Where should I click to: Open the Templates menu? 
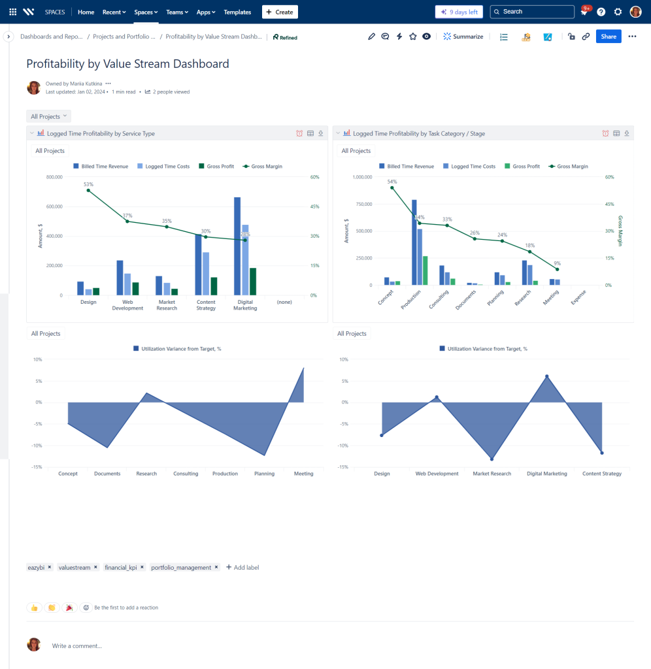point(237,12)
